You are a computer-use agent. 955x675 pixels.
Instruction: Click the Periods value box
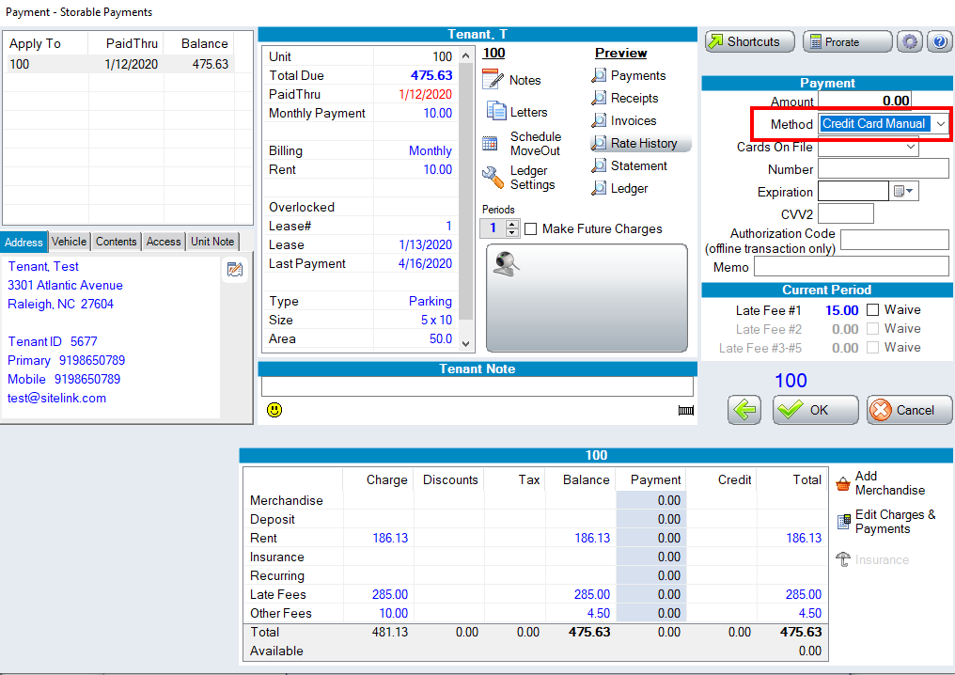coord(493,228)
